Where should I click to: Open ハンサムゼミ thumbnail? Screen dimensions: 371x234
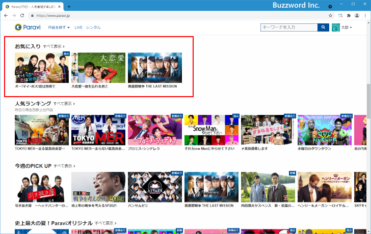tap(155, 187)
